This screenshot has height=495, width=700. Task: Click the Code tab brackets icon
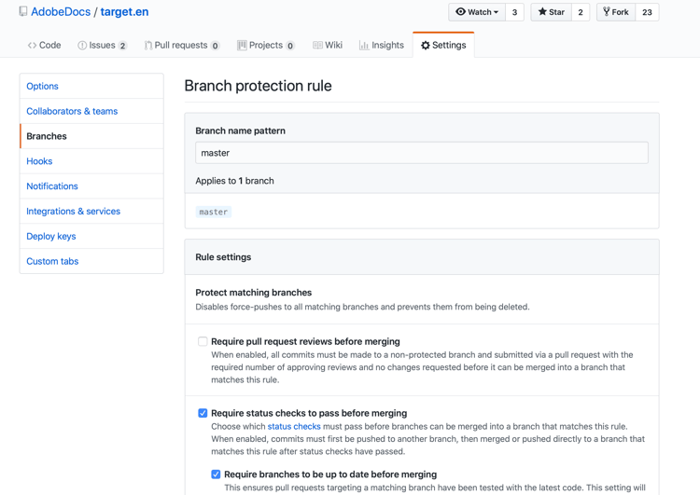32,45
